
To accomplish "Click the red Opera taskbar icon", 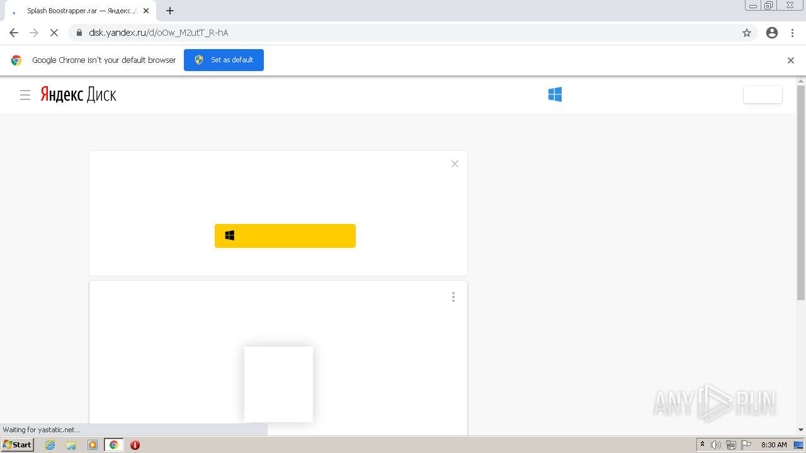I will 135,445.
